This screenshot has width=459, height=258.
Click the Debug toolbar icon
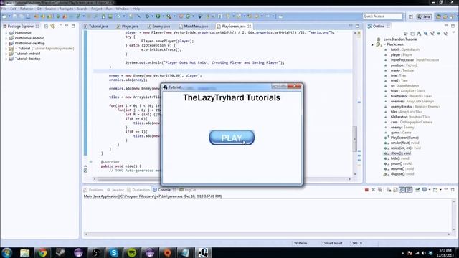point(147,16)
